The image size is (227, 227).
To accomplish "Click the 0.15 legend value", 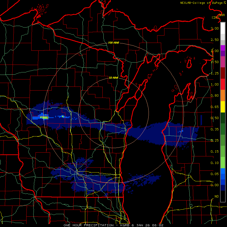I will tap(215, 152).
